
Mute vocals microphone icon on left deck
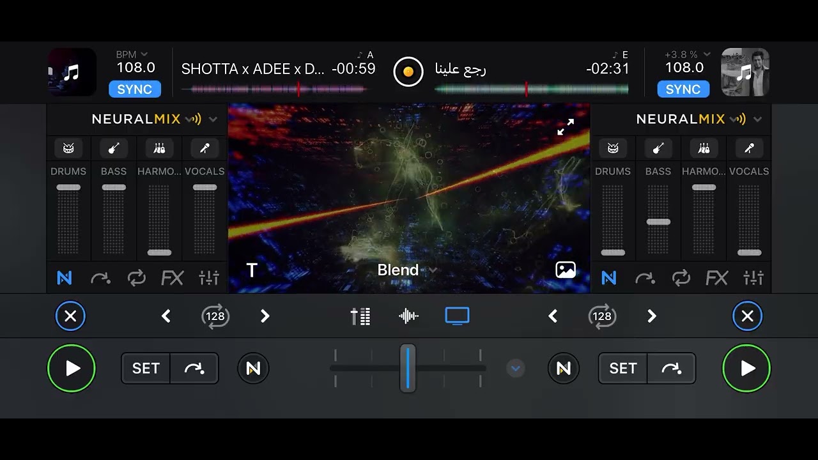pos(204,148)
